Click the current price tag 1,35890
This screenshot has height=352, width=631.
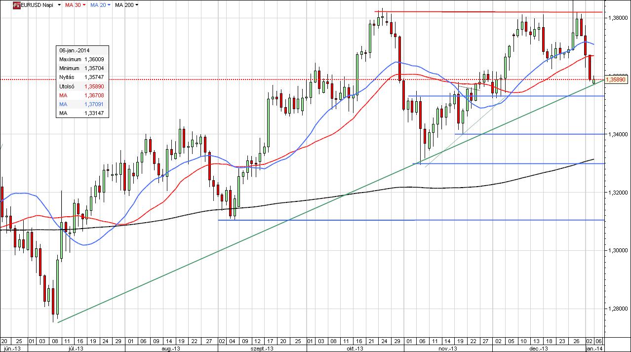point(616,79)
